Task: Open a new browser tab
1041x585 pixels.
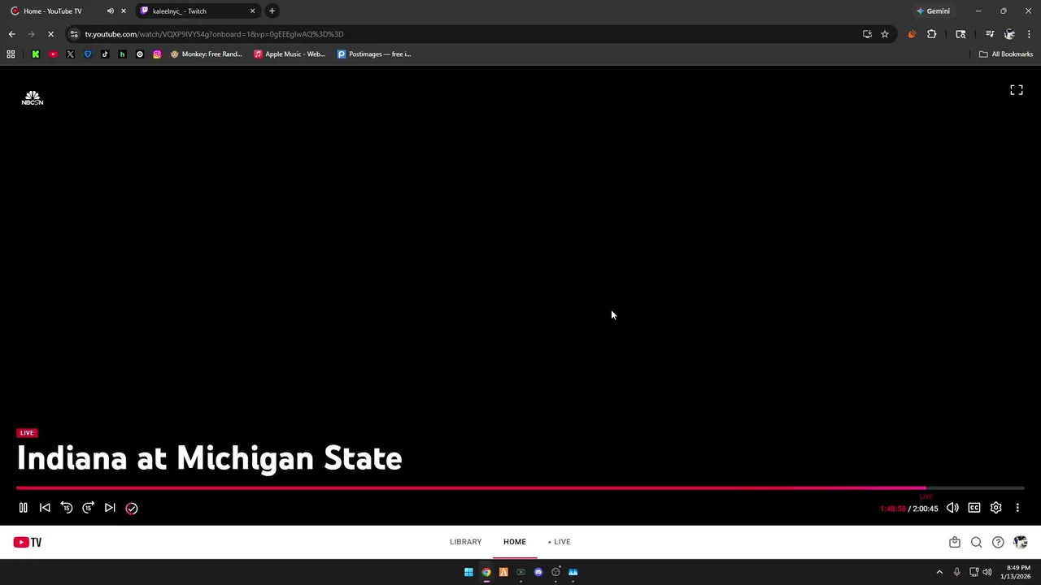Action: click(272, 11)
